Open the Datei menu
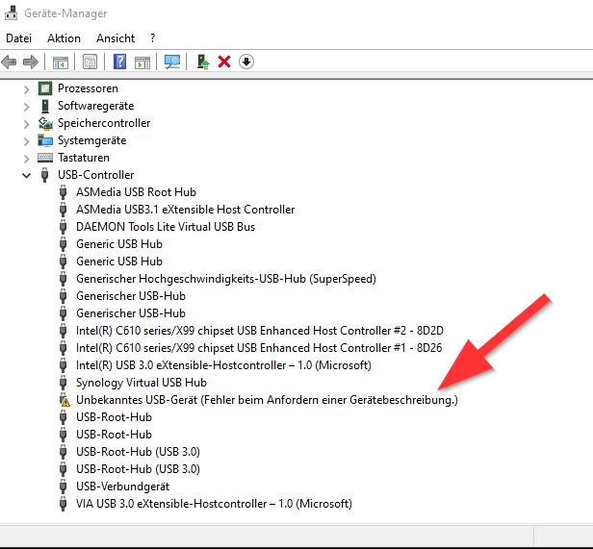Viewport: 593px width, 549px height. (x=18, y=38)
